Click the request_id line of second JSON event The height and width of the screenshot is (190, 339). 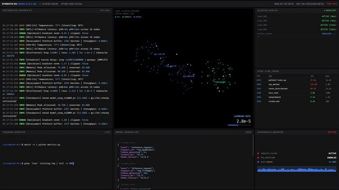pos(138,170)
